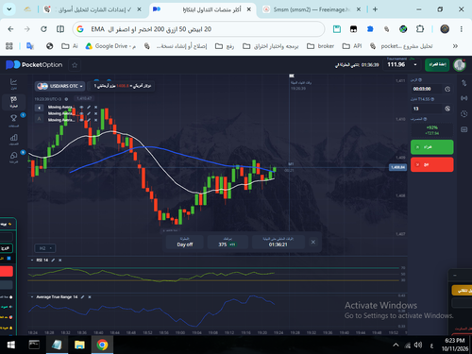Remove the second Moving Average indicator

pyautogui.click(x=95, y=113)
